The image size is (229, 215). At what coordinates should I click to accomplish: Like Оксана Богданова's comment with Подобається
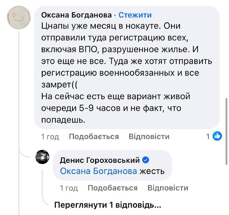[x=94, y=137]
